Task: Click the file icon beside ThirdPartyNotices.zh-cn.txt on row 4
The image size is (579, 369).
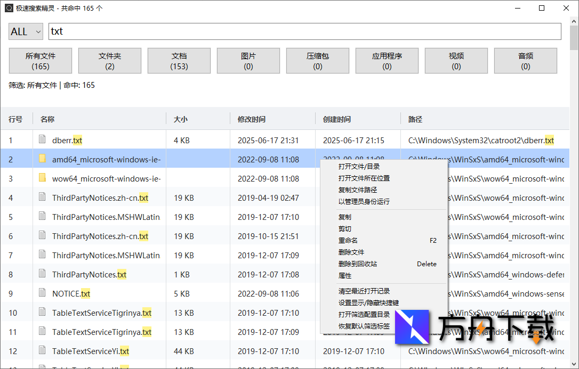Action: click(x=42, y=198)
